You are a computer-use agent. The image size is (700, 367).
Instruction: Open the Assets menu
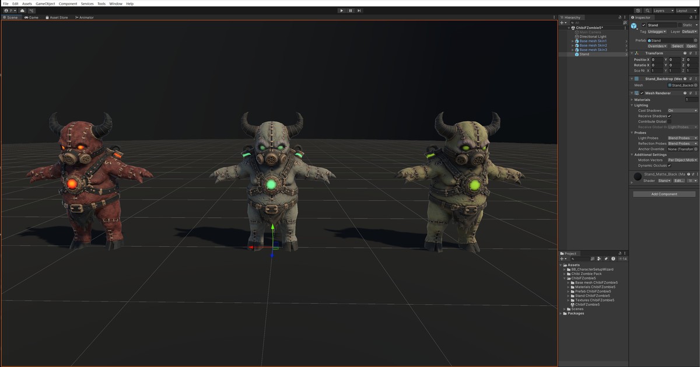[27, 4]
